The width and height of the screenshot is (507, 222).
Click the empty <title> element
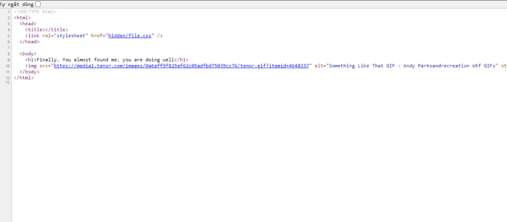pyautogui.click(x=47, y=30)
